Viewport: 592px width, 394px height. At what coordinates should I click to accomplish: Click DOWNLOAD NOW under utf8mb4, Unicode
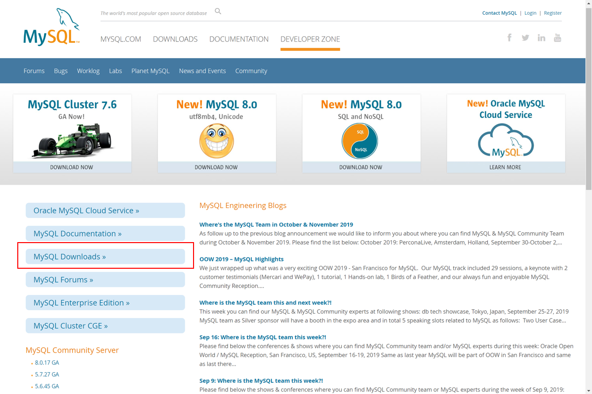click(216, 167)
